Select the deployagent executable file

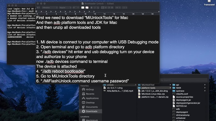(x=182, y=112)
